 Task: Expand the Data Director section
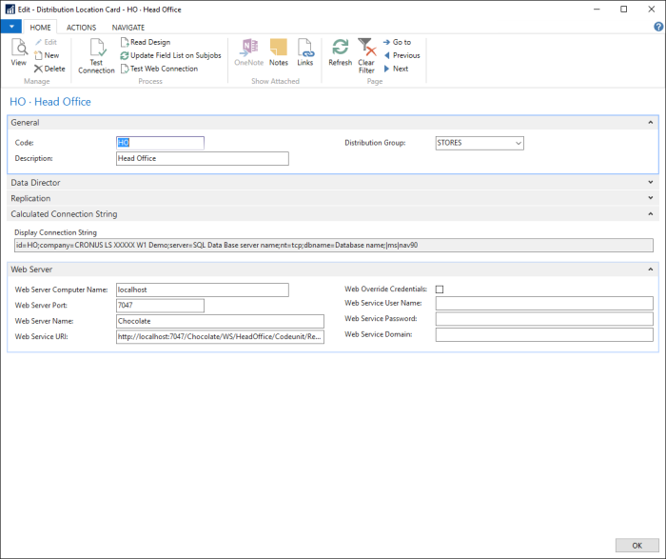(x=651, y=182)
